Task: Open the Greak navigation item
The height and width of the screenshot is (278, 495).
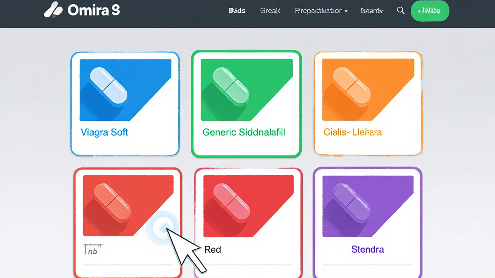Action: pyautogui.click(x=270, y=11)
